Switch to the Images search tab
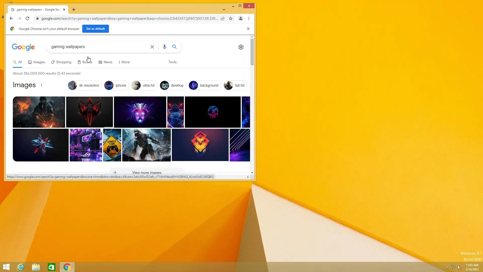The width and height of the screenshot is (483, 272). point(36,62)
